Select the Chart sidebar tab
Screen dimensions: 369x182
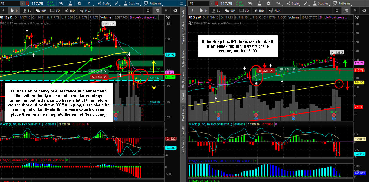[x=183, y=97]
